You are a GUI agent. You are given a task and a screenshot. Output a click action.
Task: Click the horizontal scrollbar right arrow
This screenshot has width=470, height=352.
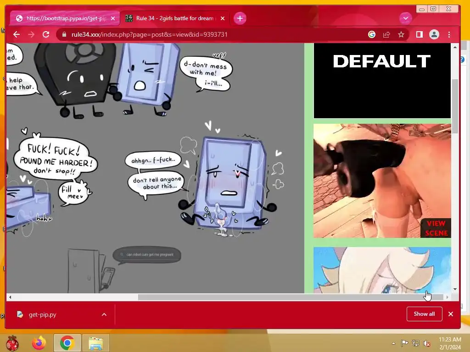[447, 297]
